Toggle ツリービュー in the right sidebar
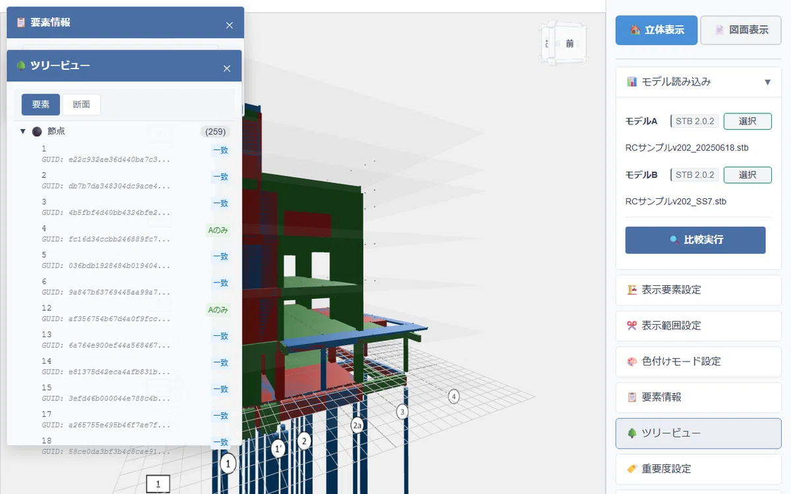Screen dimensions: 791x494 click(699, 433)
